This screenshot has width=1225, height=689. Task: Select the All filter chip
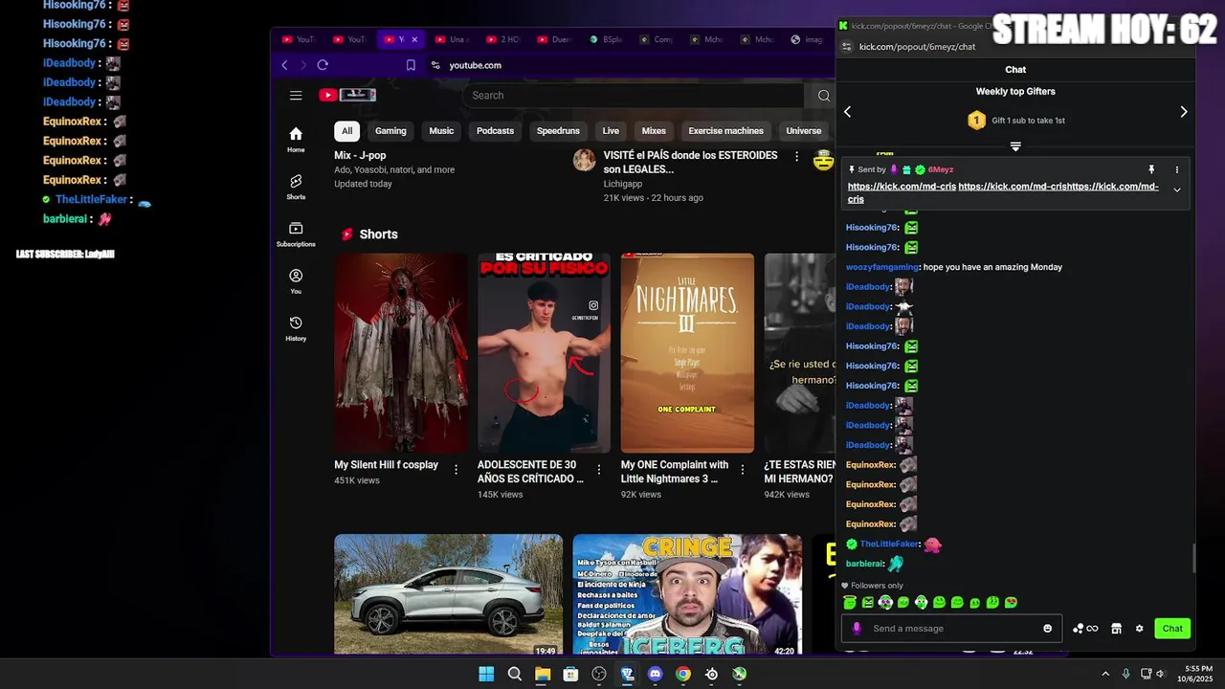346,131
